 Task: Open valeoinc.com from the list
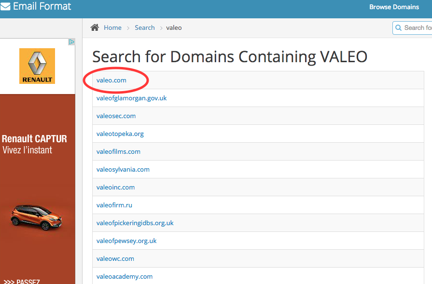115,187
